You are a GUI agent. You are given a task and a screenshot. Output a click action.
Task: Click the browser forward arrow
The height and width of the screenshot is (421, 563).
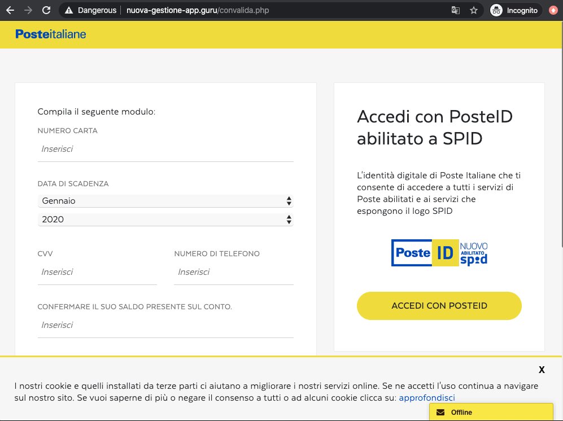click(28, 10)
